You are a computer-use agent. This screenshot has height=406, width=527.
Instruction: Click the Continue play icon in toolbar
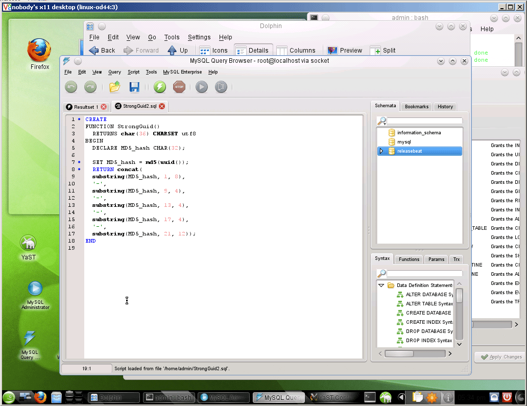[x=202, y=87]
